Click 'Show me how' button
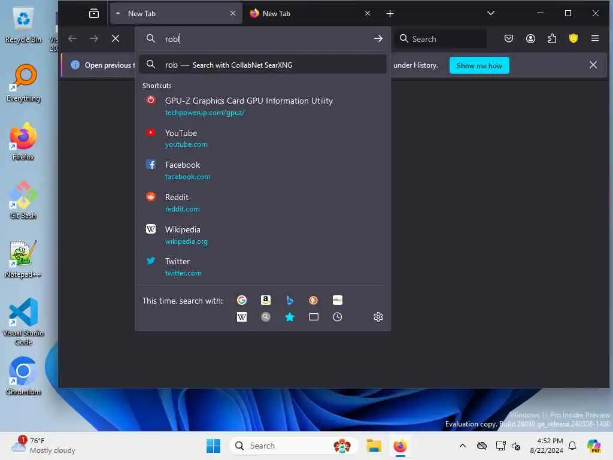 [480, 65]
